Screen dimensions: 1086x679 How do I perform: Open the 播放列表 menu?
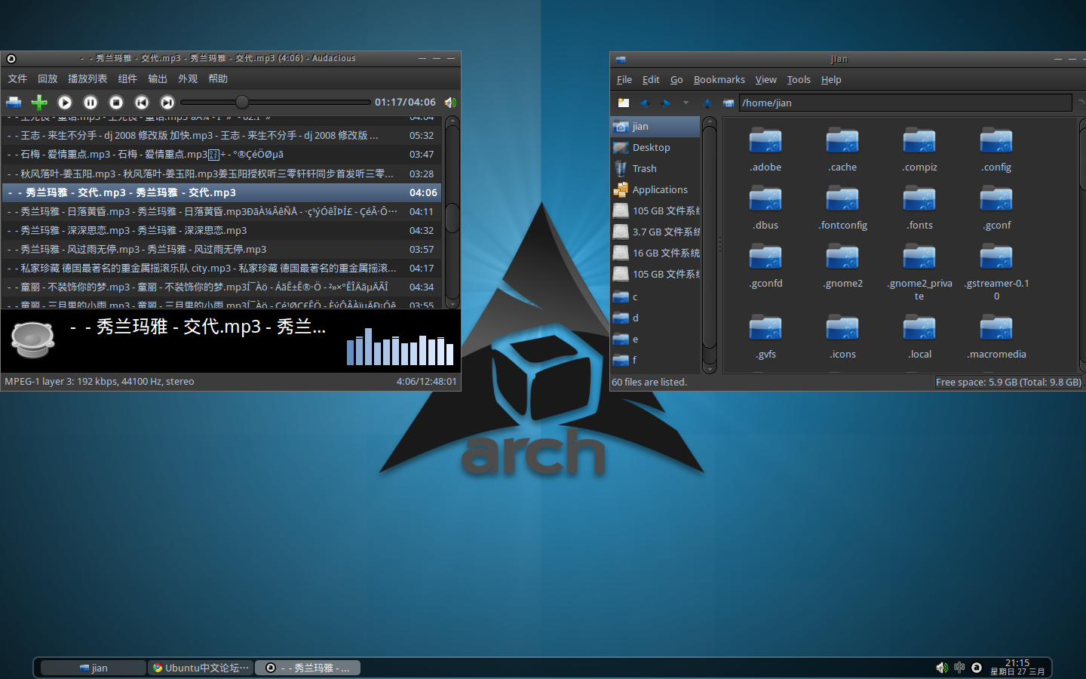87,78
